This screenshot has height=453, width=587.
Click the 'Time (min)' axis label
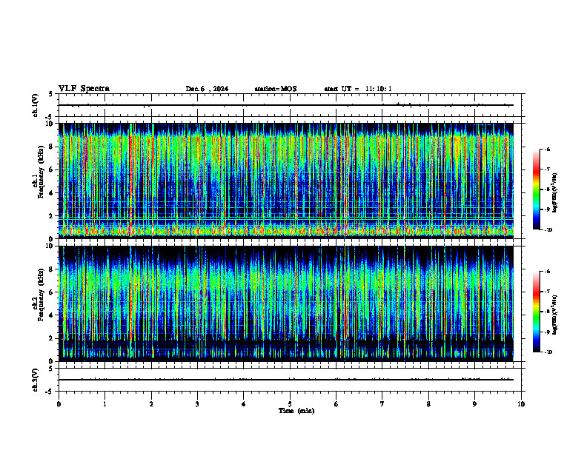coord(296,411)
